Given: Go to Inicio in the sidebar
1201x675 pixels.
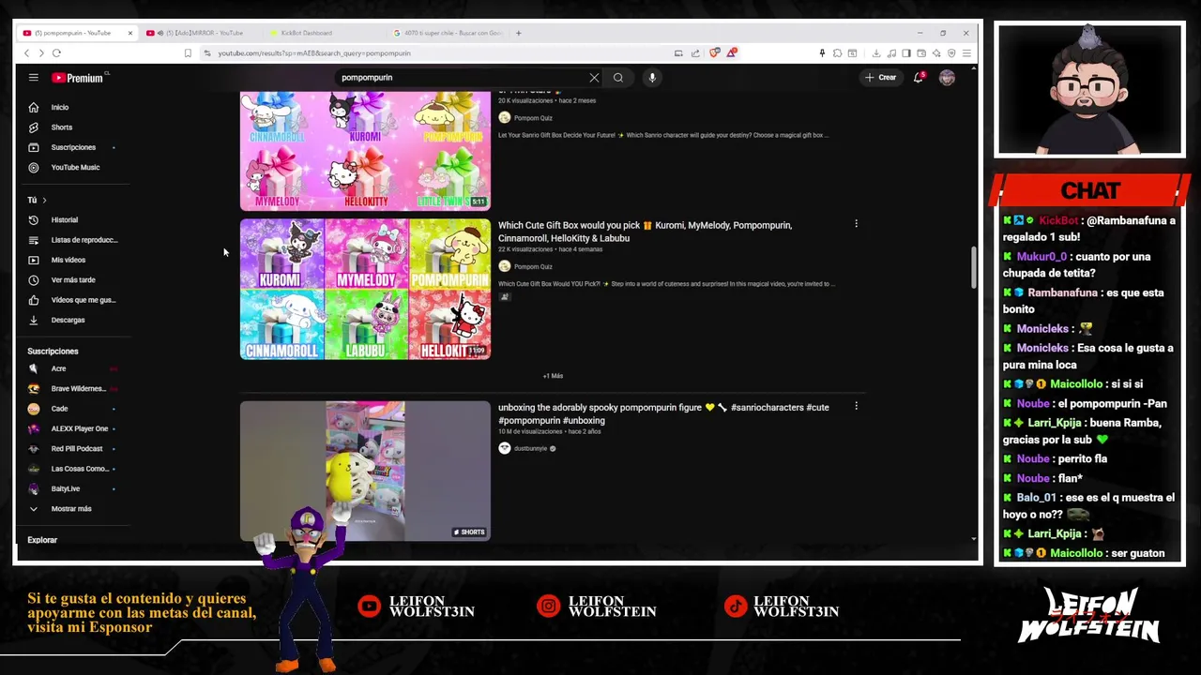Looking at the screenshot, I should (x=60, y=107).
